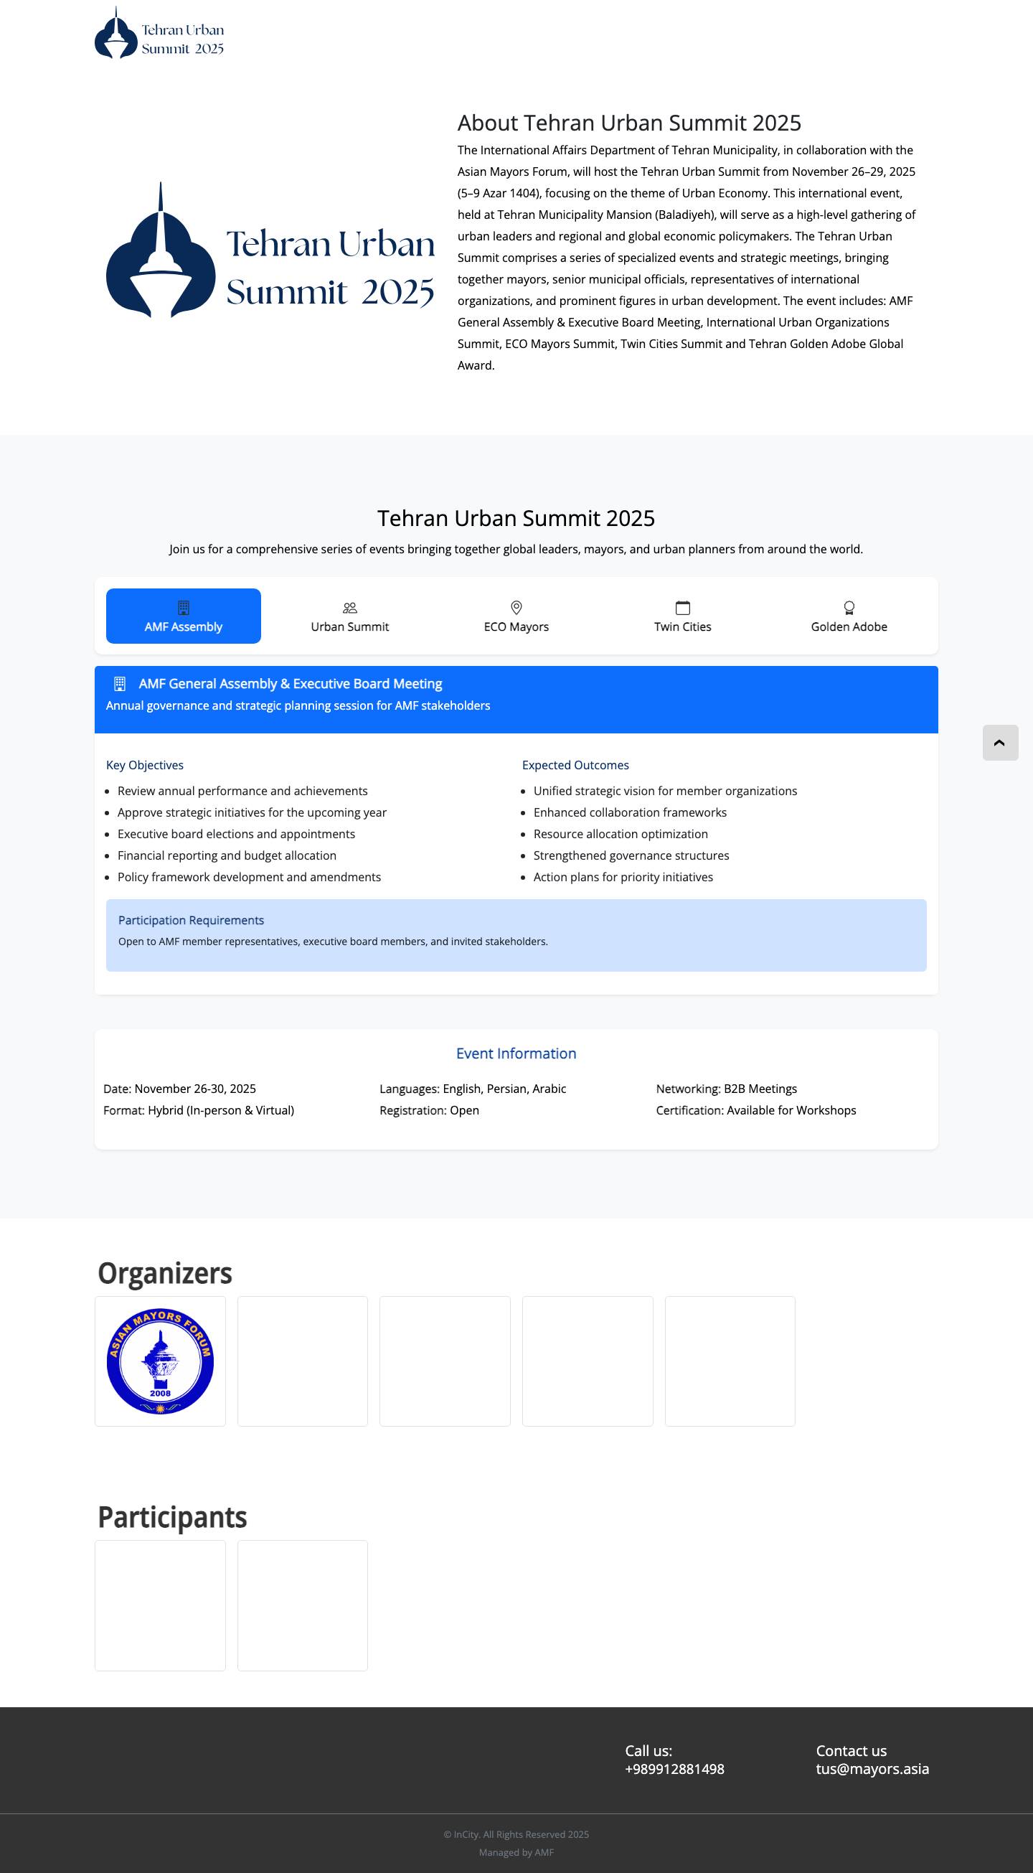The width and height of the screenshot is (1033, 1873).
Task: Click 'Enhanced collaboration frameworks'
Action: click(x=631, y=812)
